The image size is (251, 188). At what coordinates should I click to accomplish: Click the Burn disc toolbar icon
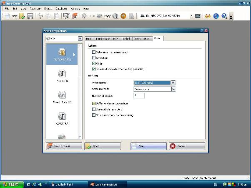(84, 16)
